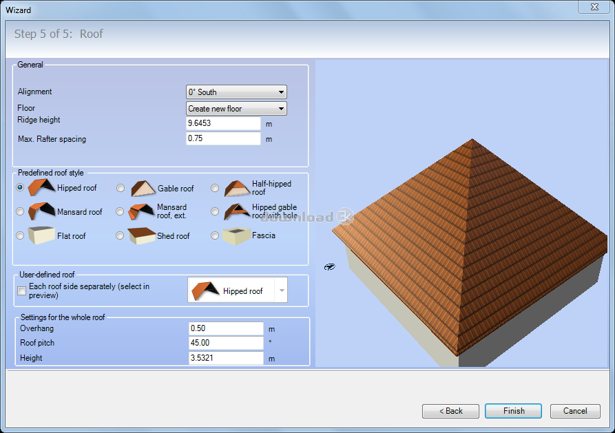
Task: Select Hipped gable roof with hole option
Action: 215,212
